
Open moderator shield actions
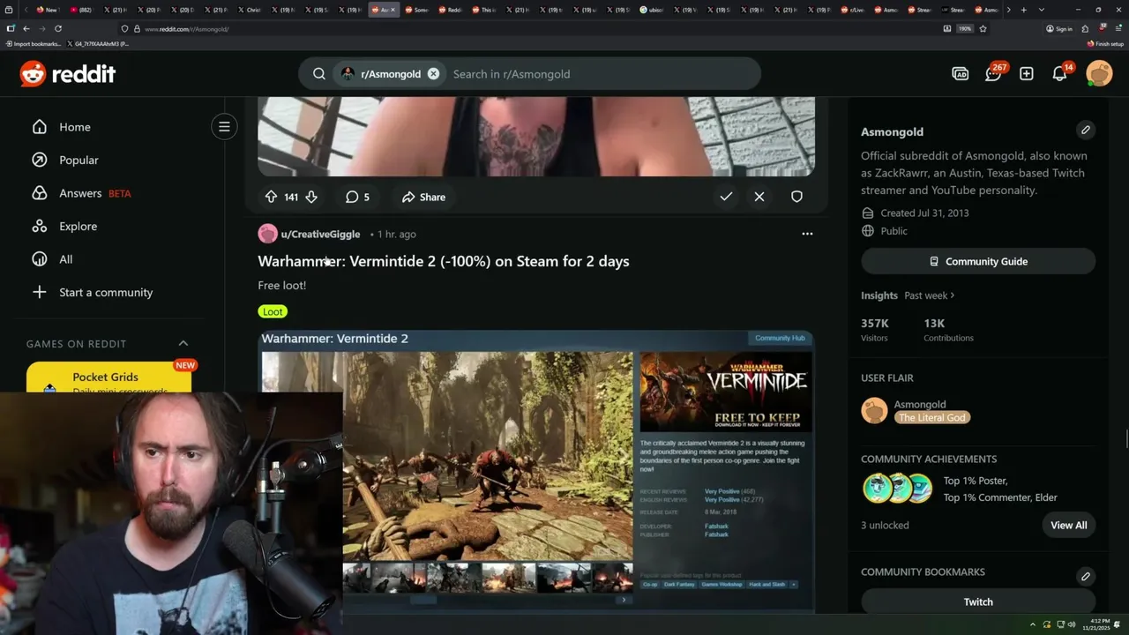click(796, 197)
